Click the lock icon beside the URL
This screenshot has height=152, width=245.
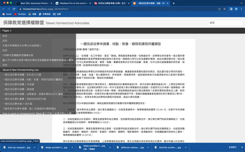click(x=20, y=9)
